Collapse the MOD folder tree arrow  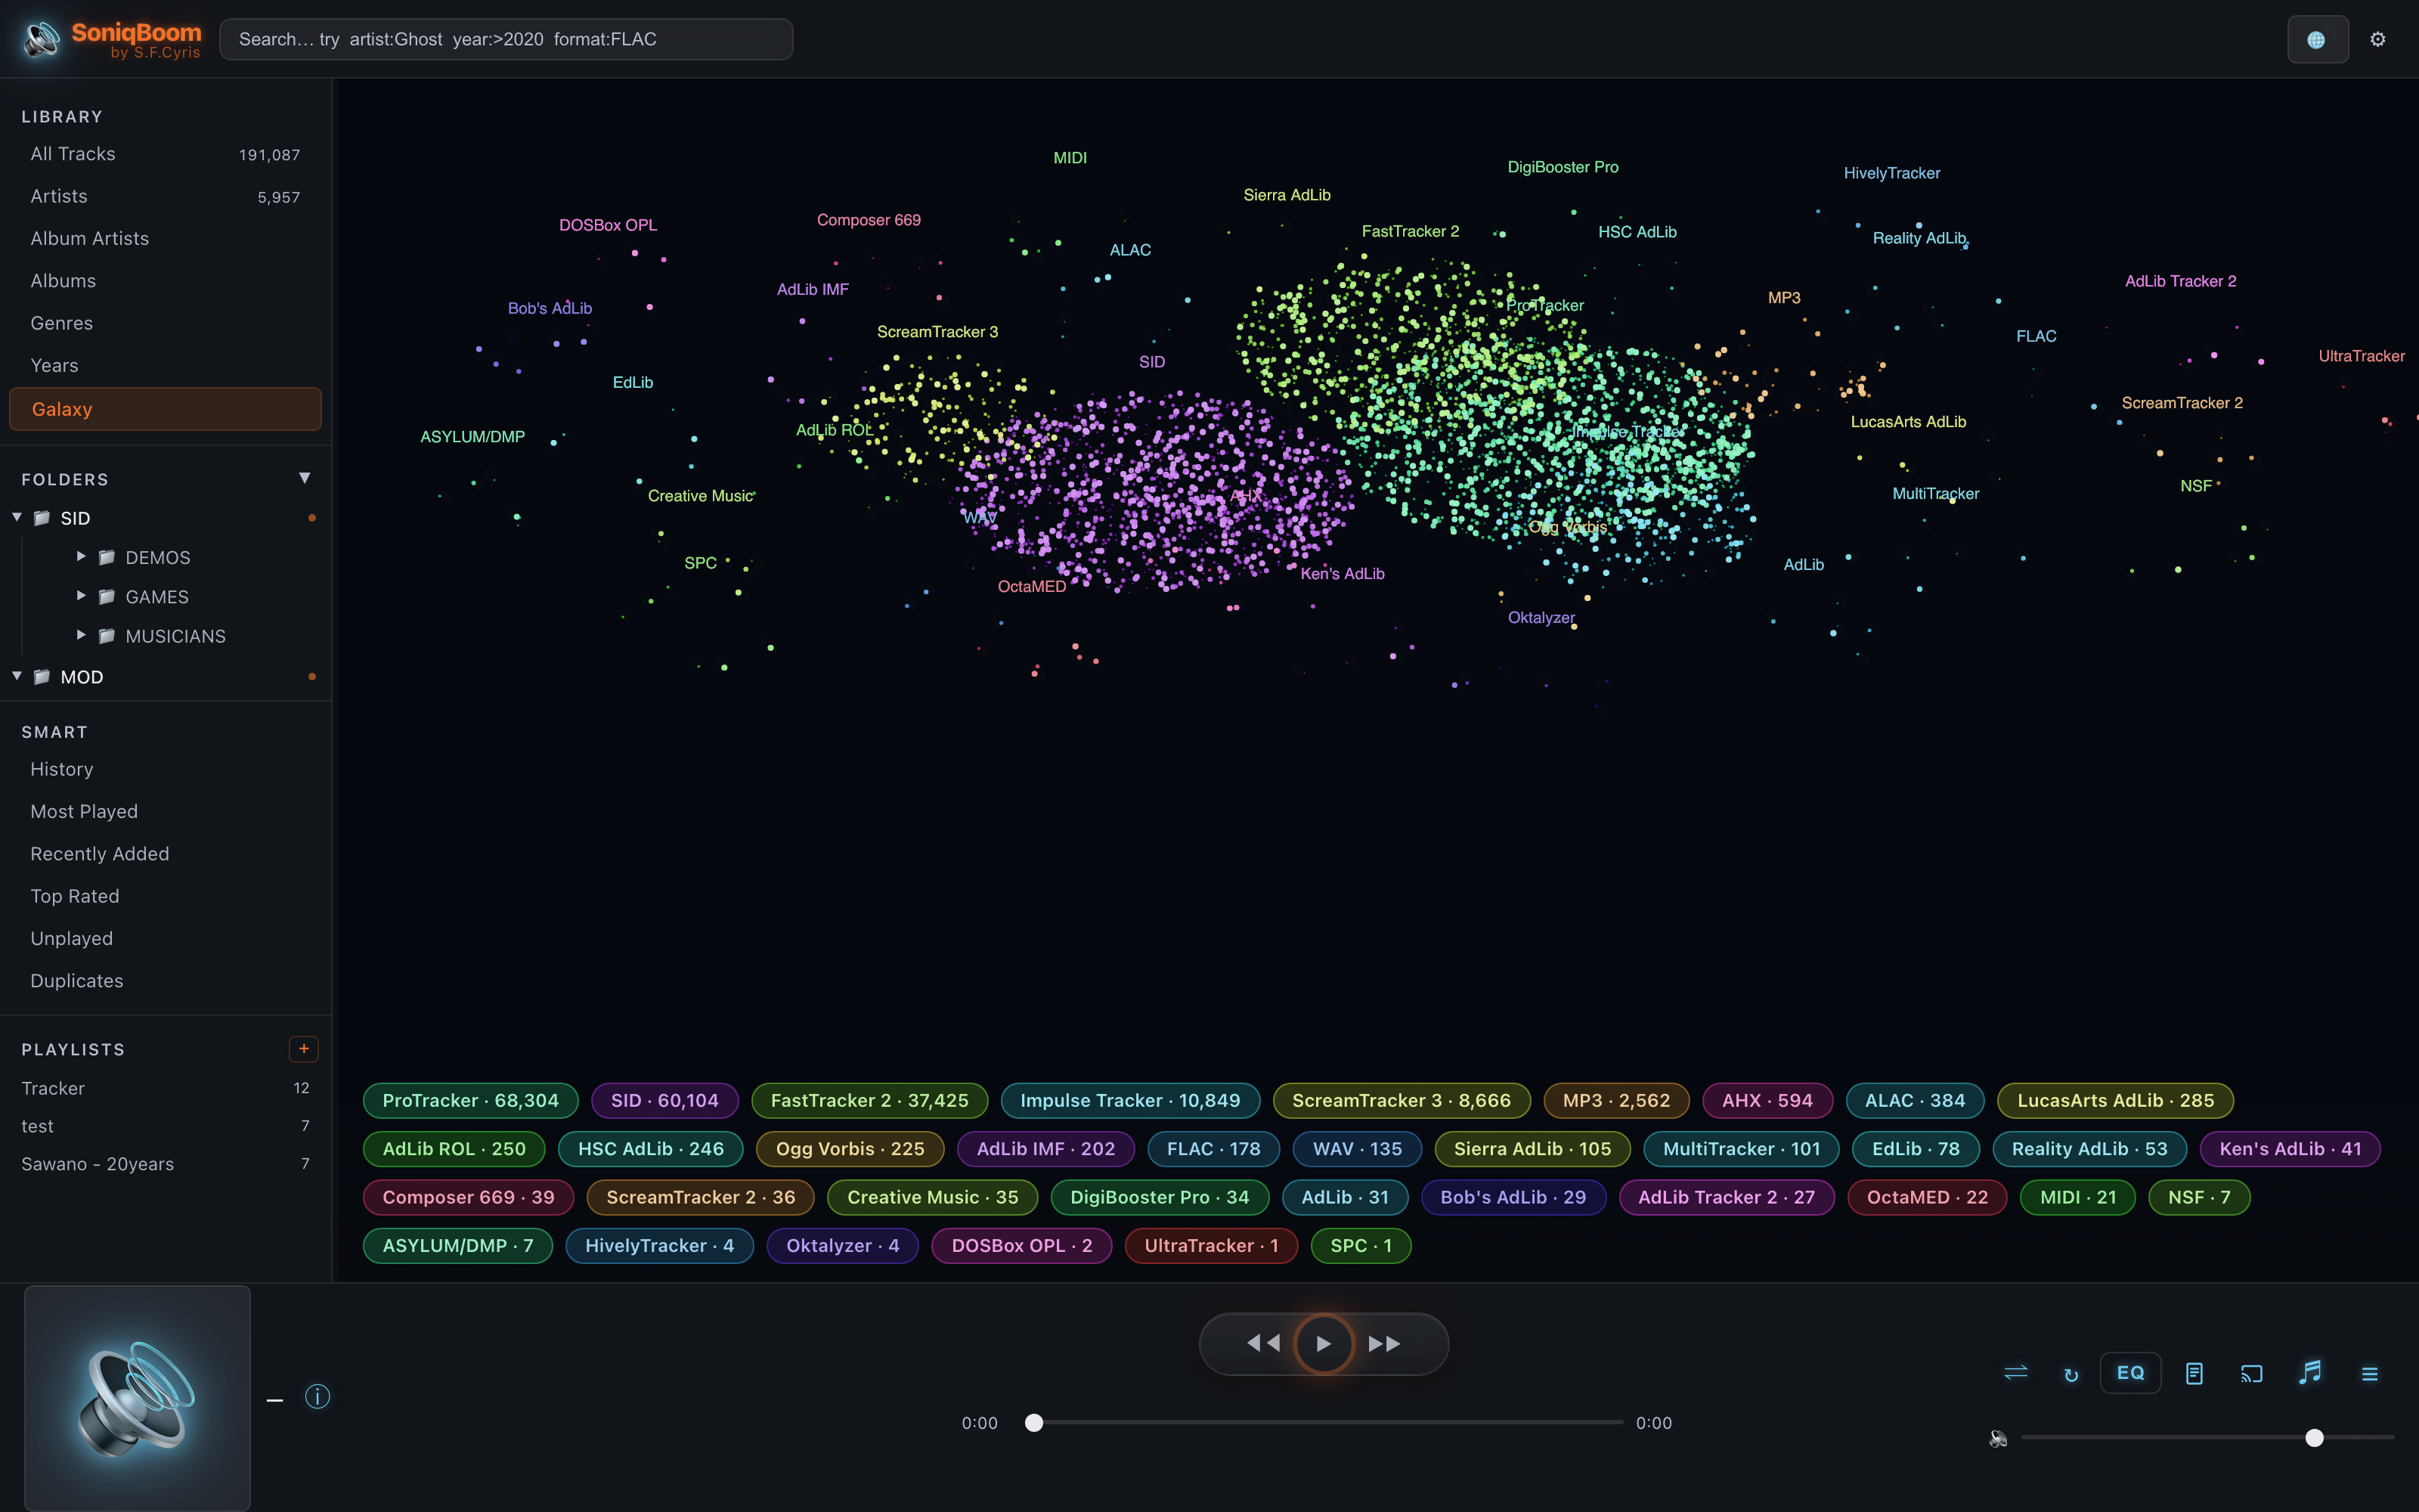click(17, 676)
